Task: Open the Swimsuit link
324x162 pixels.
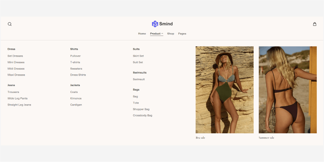Action: click(139, 79)
